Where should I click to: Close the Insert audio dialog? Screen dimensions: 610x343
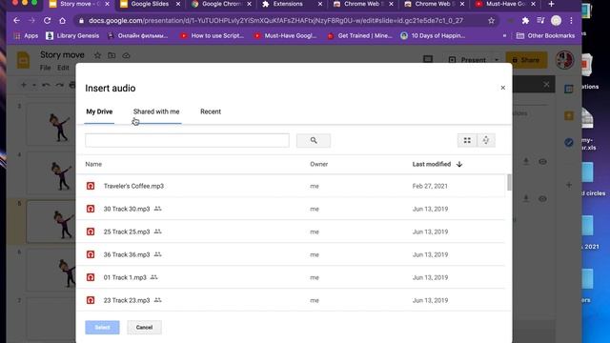point(502,88)
